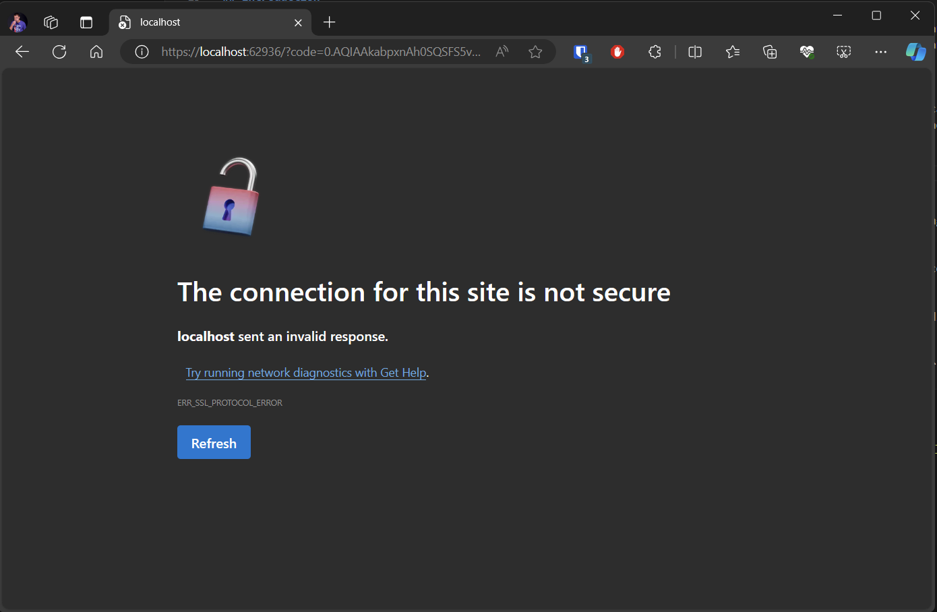Click the Refresh button on the error page

pyautogui.click(x=214, y=442)
